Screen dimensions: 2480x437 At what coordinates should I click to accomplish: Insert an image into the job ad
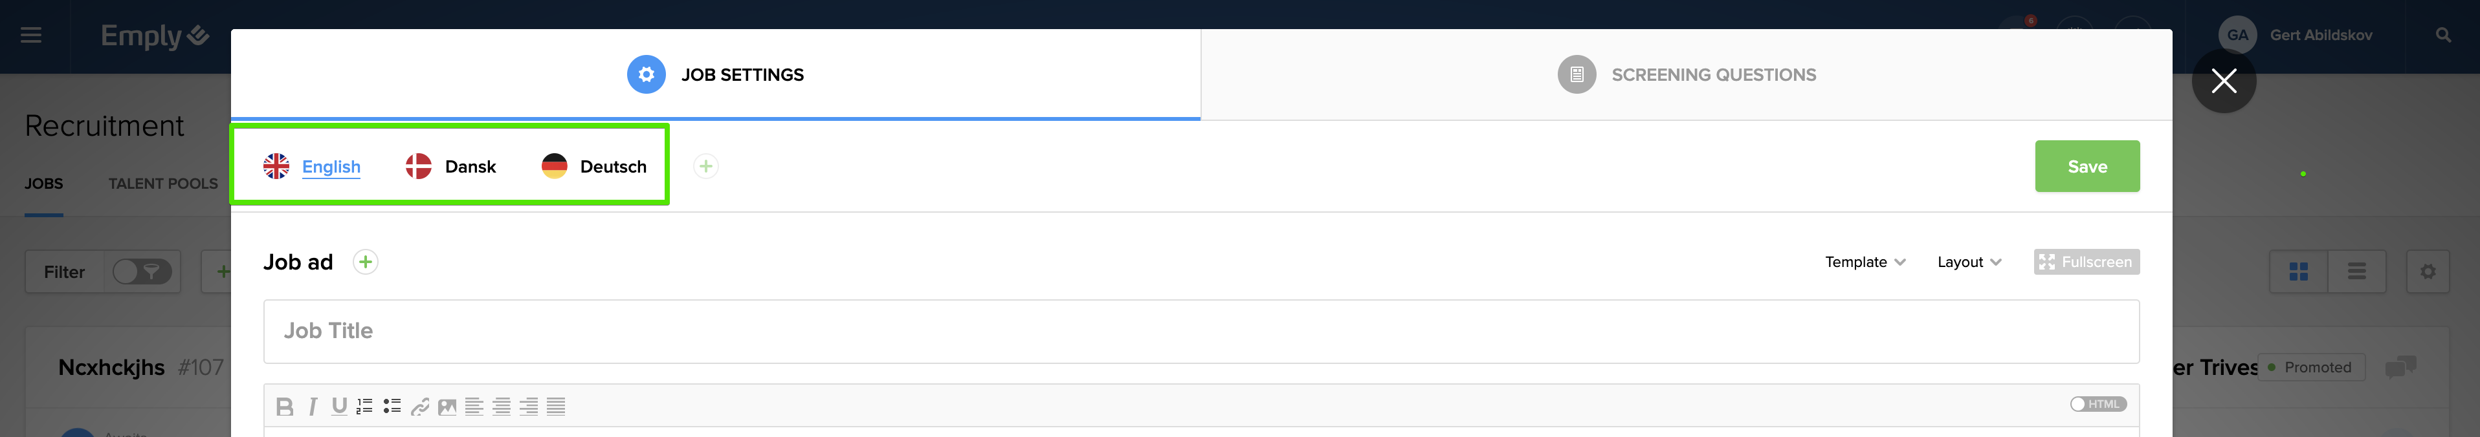(447, 407)
